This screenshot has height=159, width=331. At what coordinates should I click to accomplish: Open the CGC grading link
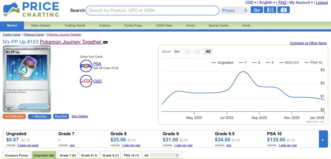pyautogui.click(x=98, y=81)
